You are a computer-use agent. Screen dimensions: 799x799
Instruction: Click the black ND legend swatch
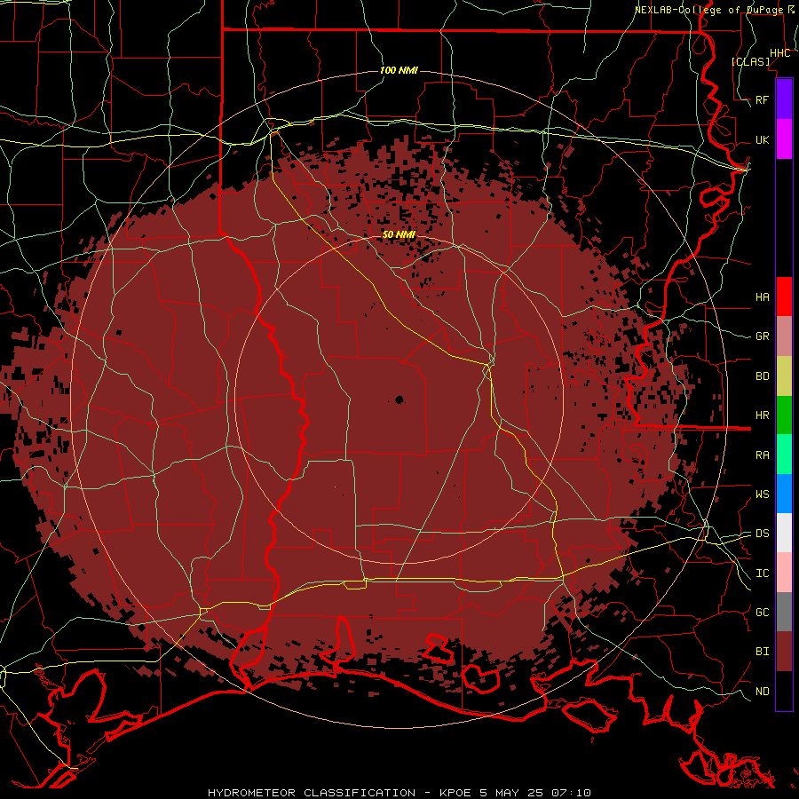(784, 691)
